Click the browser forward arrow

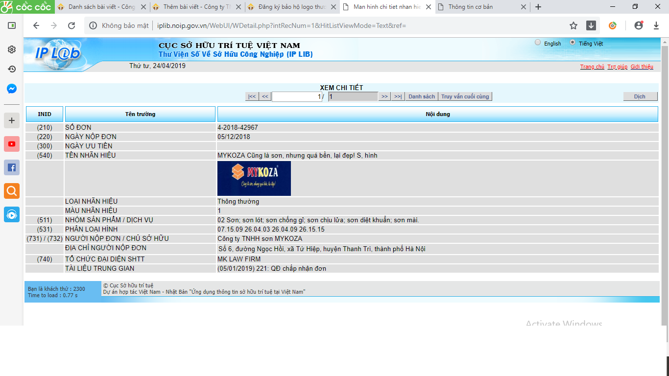pos(54,26)
